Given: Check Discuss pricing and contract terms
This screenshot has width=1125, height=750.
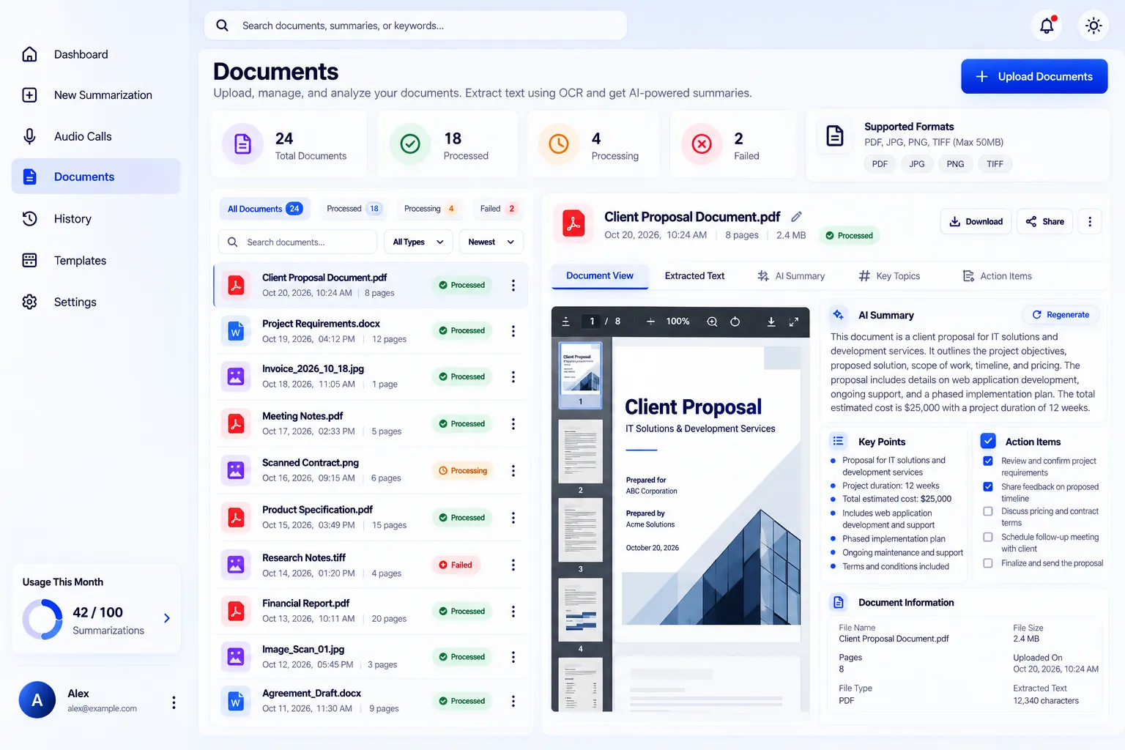Looking at the screenshot, I should [x=988, y=511].
